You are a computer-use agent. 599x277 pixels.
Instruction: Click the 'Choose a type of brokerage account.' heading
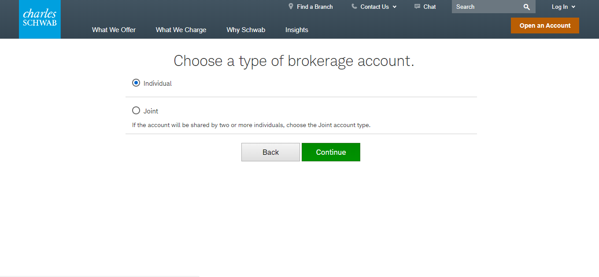pos(294,61)
